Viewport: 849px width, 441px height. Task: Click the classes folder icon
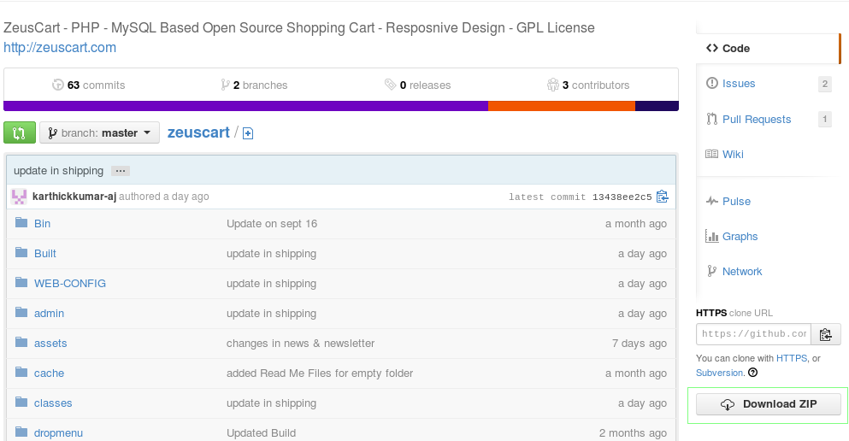tap(21, 402)
